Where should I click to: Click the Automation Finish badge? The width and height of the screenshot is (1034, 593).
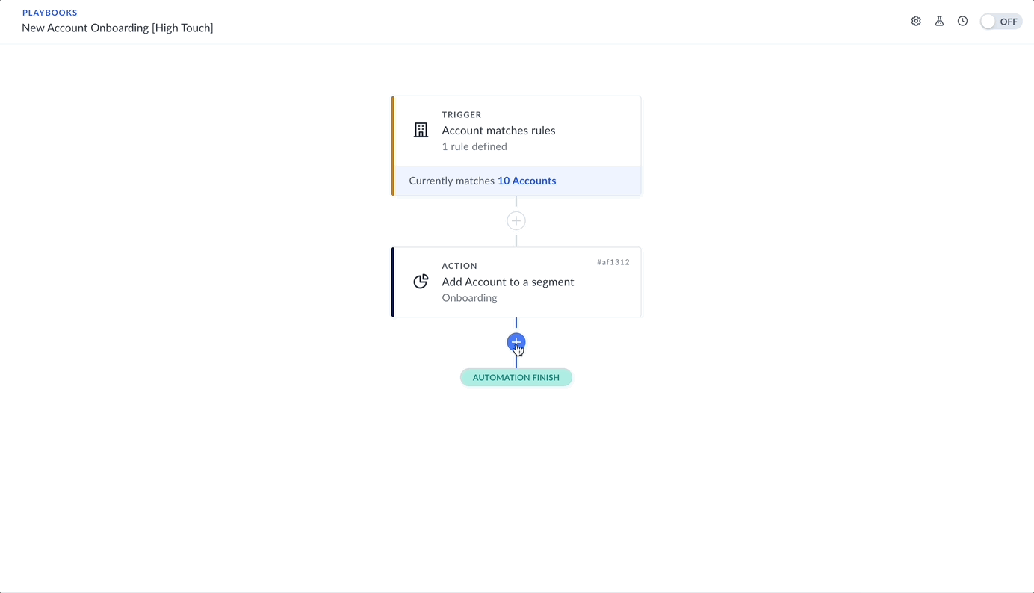click(516, 377)
